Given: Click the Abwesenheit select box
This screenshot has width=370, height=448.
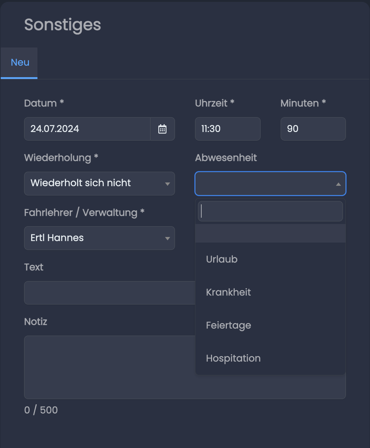Looking at the screenshot, I should (x=270, y=184).
